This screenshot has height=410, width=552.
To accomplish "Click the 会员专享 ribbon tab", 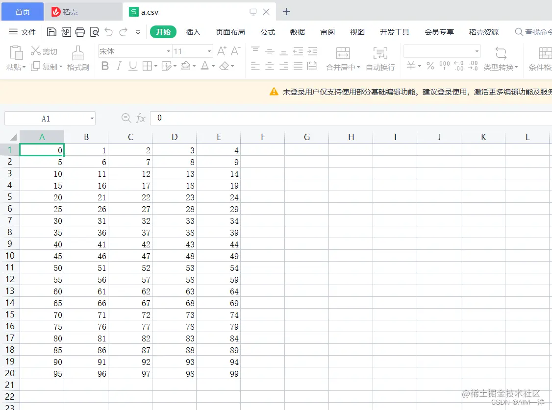I will [x=439, y=32].
